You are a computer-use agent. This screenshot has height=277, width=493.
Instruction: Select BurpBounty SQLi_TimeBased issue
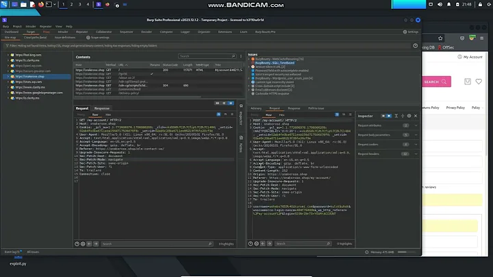click(x=275, y=63)
